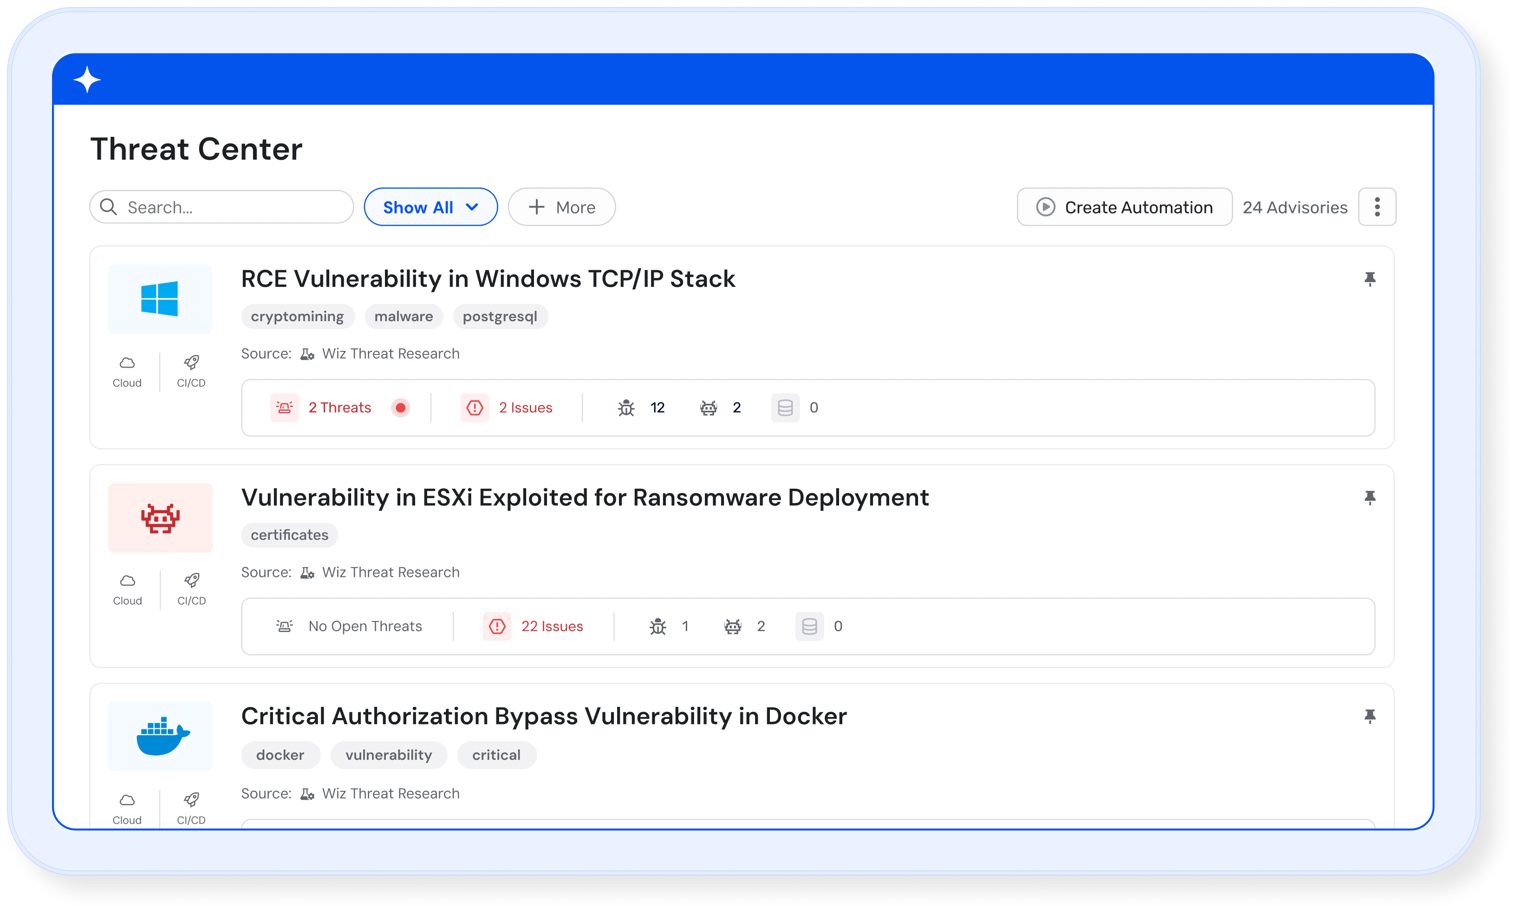Click malware icon showing 2 in Windows advisory

tap(708, 407)
